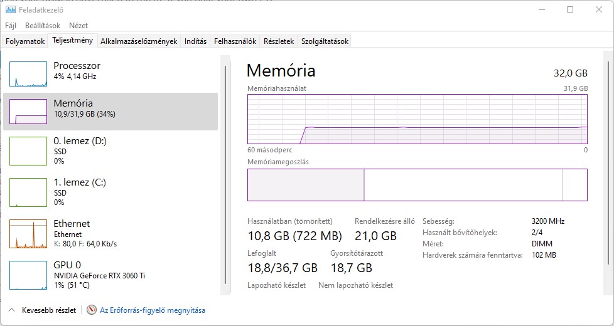
Task: Open Az Erőforrás-figyelő megnyitása link
Action: [x=153, y=310]
